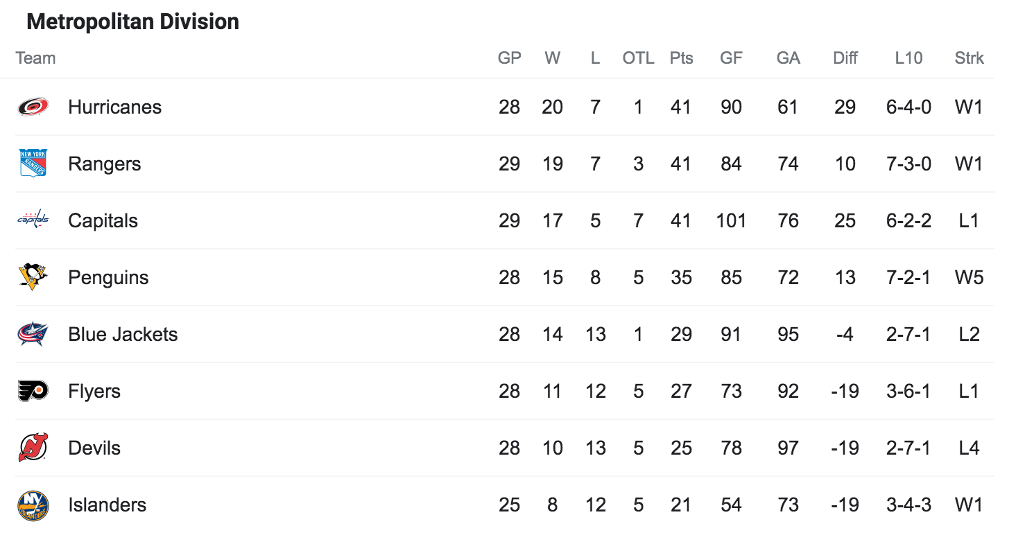Click the Hurricanes team logo
This screenshot has width=1025, height=560.
point(33,107)
